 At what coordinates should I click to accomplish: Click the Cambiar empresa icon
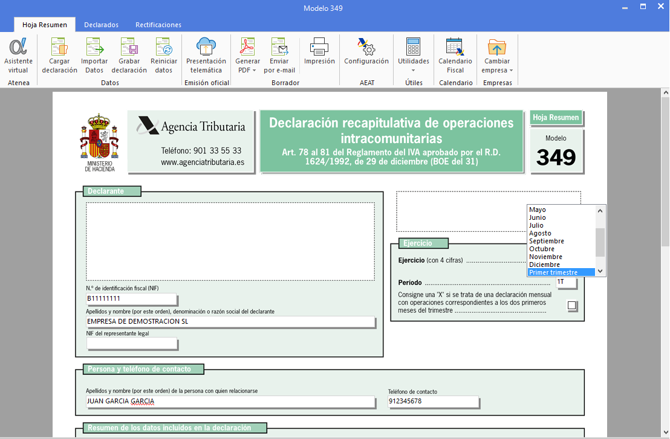click(x=497, y=46)
